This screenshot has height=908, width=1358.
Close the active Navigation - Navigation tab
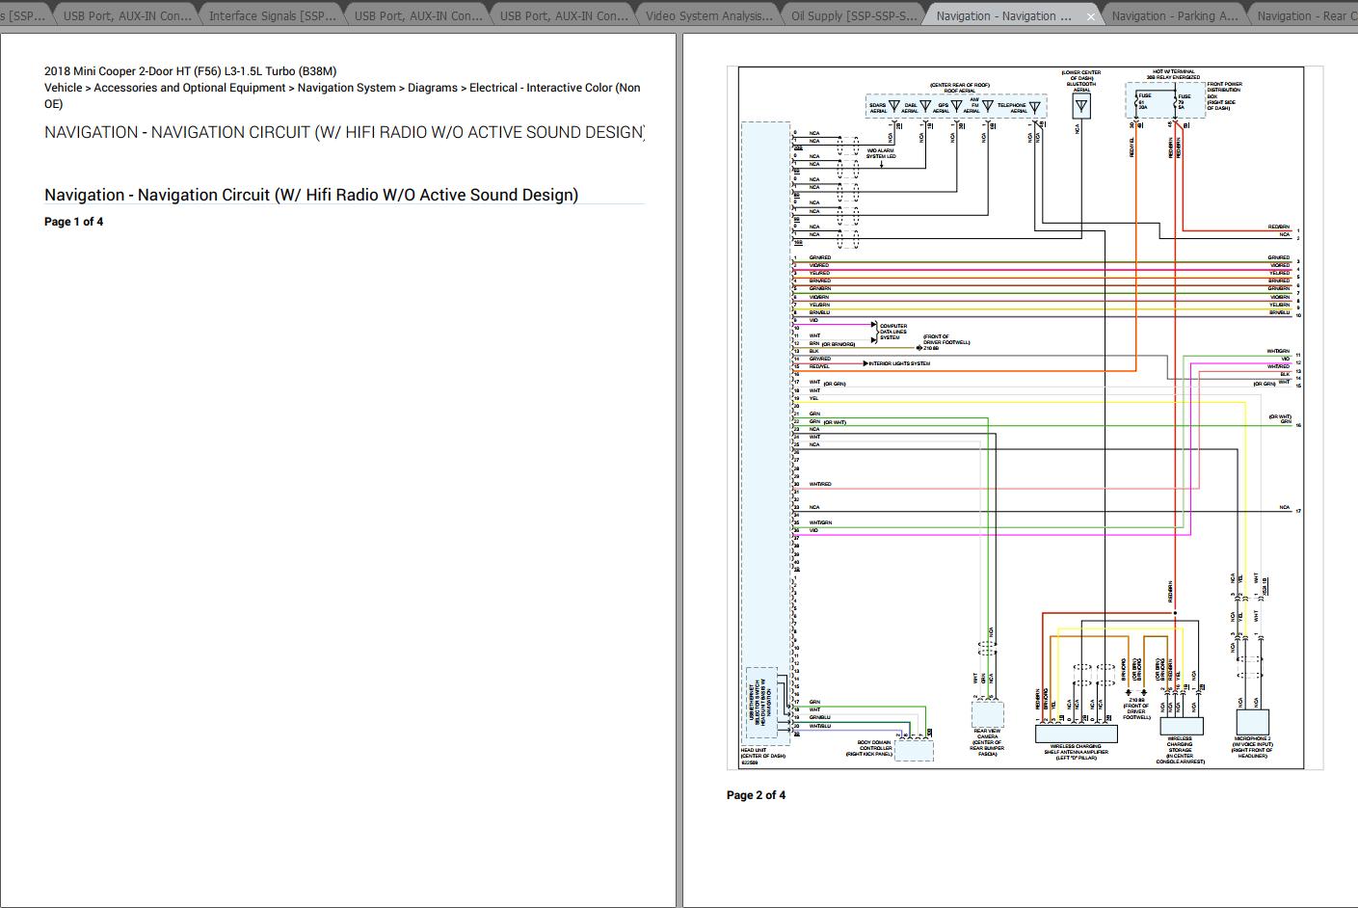(1091, 16)
